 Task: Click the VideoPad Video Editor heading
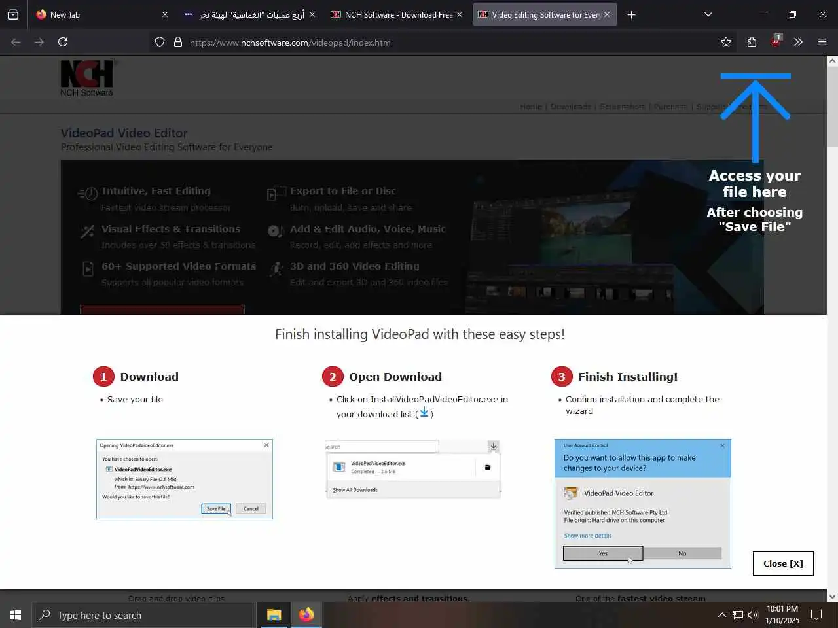124,133
